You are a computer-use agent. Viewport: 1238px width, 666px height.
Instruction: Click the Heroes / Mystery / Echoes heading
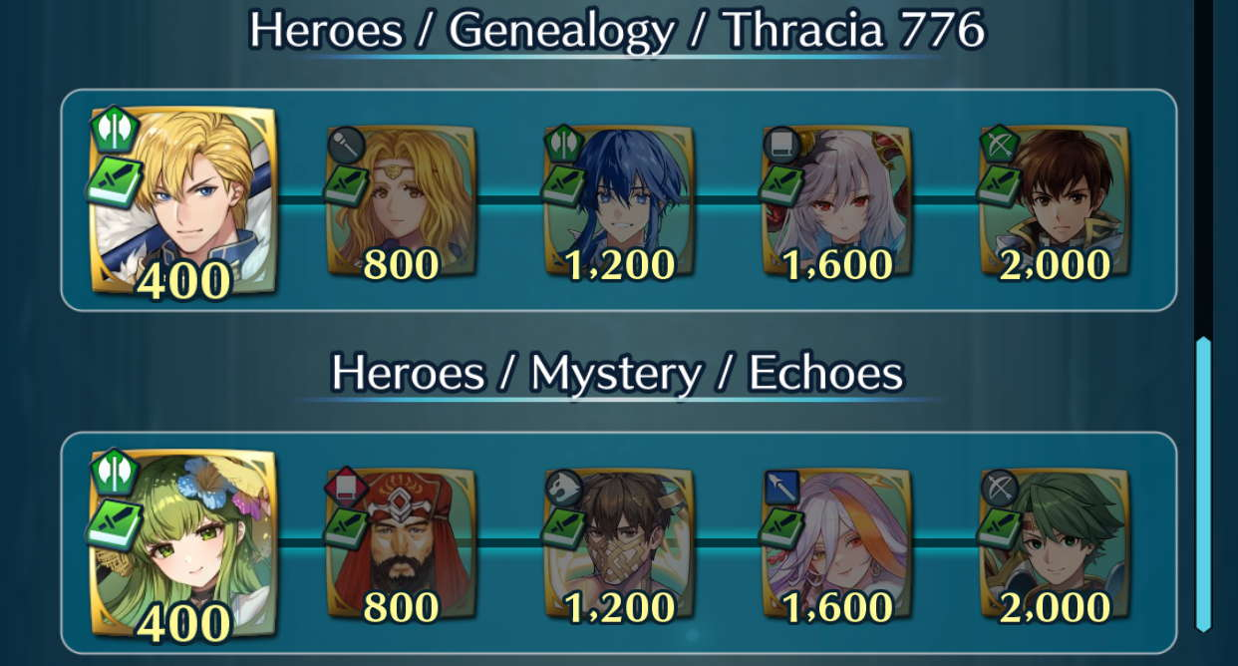click(x=618, y=374)
